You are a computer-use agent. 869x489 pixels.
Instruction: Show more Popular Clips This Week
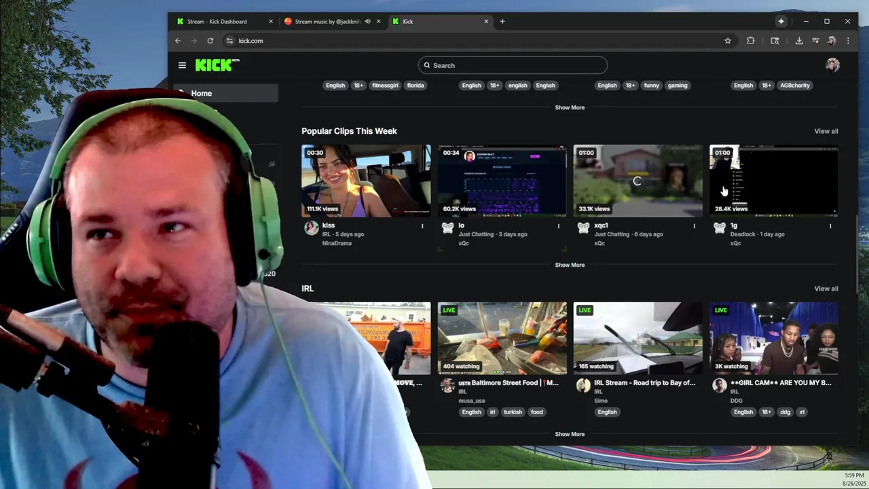(x=570, y=265)
